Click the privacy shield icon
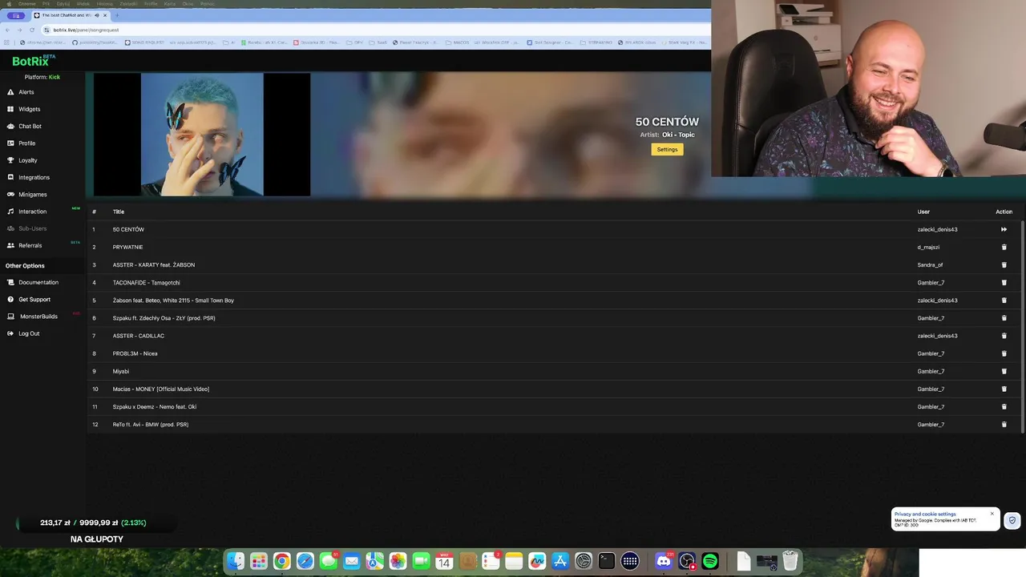The width and height of the screenshot is (1026, 577). click(x=1012, y=520)
